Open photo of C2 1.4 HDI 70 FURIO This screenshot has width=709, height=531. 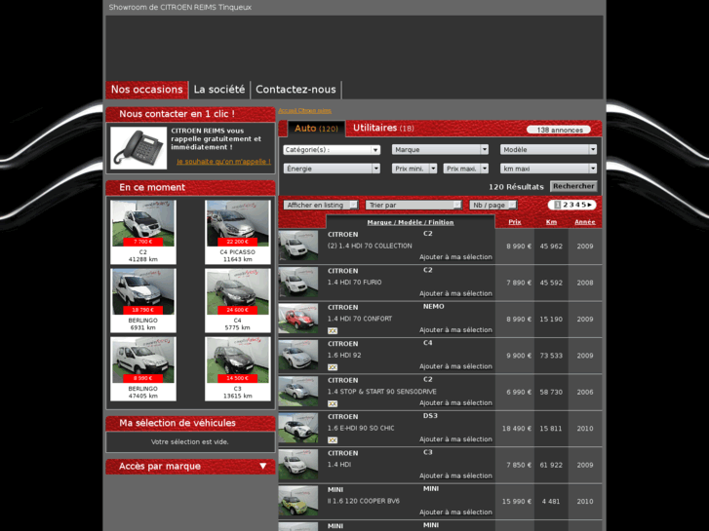pos(298,282)
